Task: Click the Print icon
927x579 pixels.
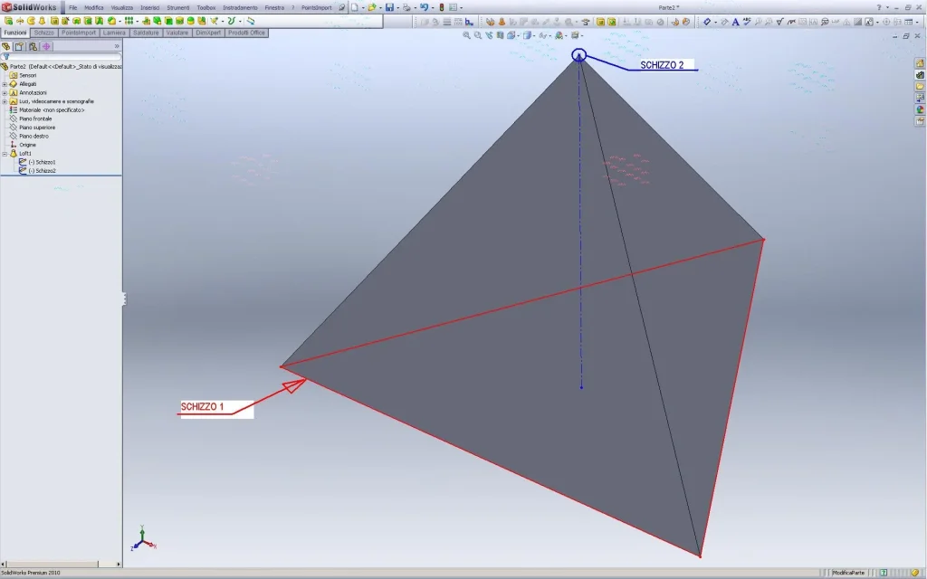Action: point(406,7)
